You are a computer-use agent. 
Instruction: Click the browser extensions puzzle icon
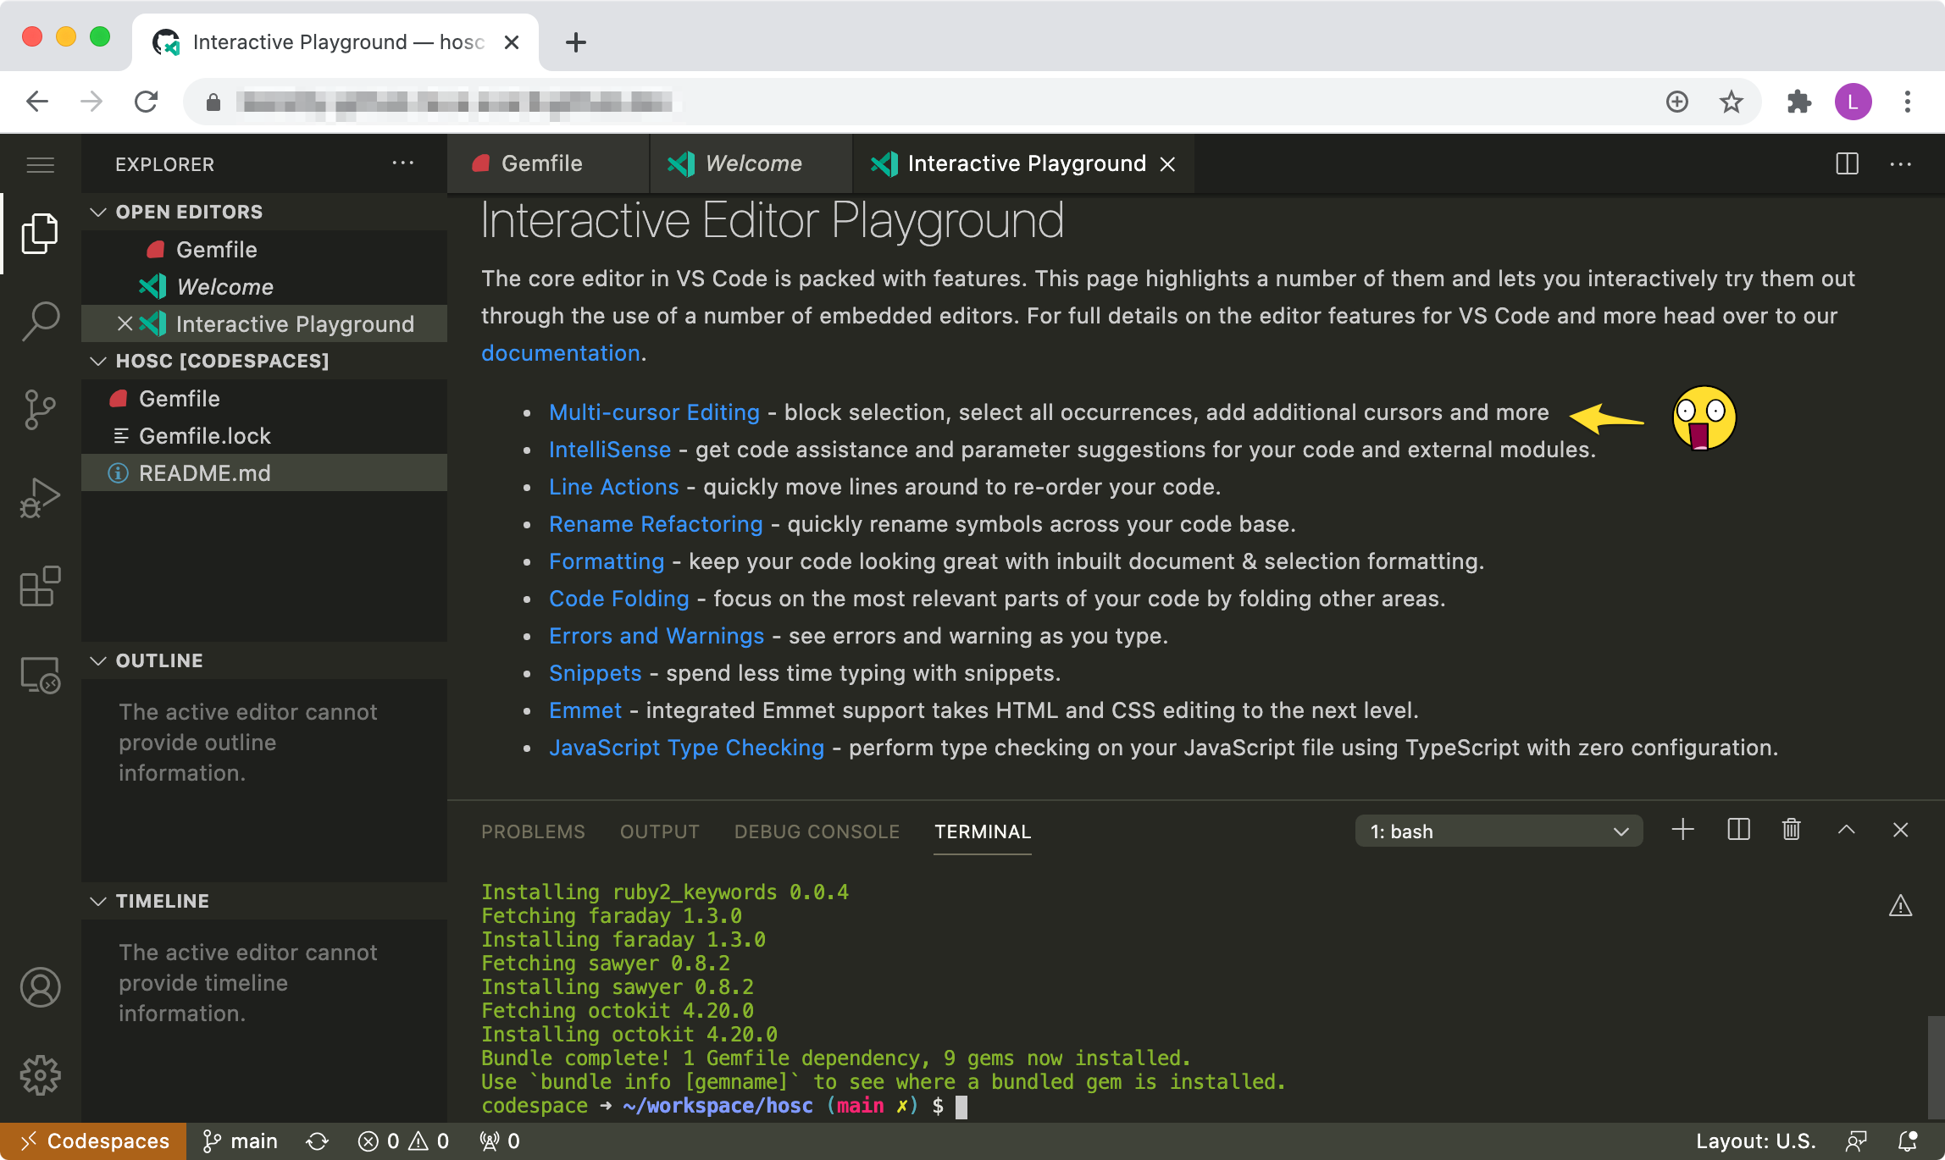(x=1798, y=102)
